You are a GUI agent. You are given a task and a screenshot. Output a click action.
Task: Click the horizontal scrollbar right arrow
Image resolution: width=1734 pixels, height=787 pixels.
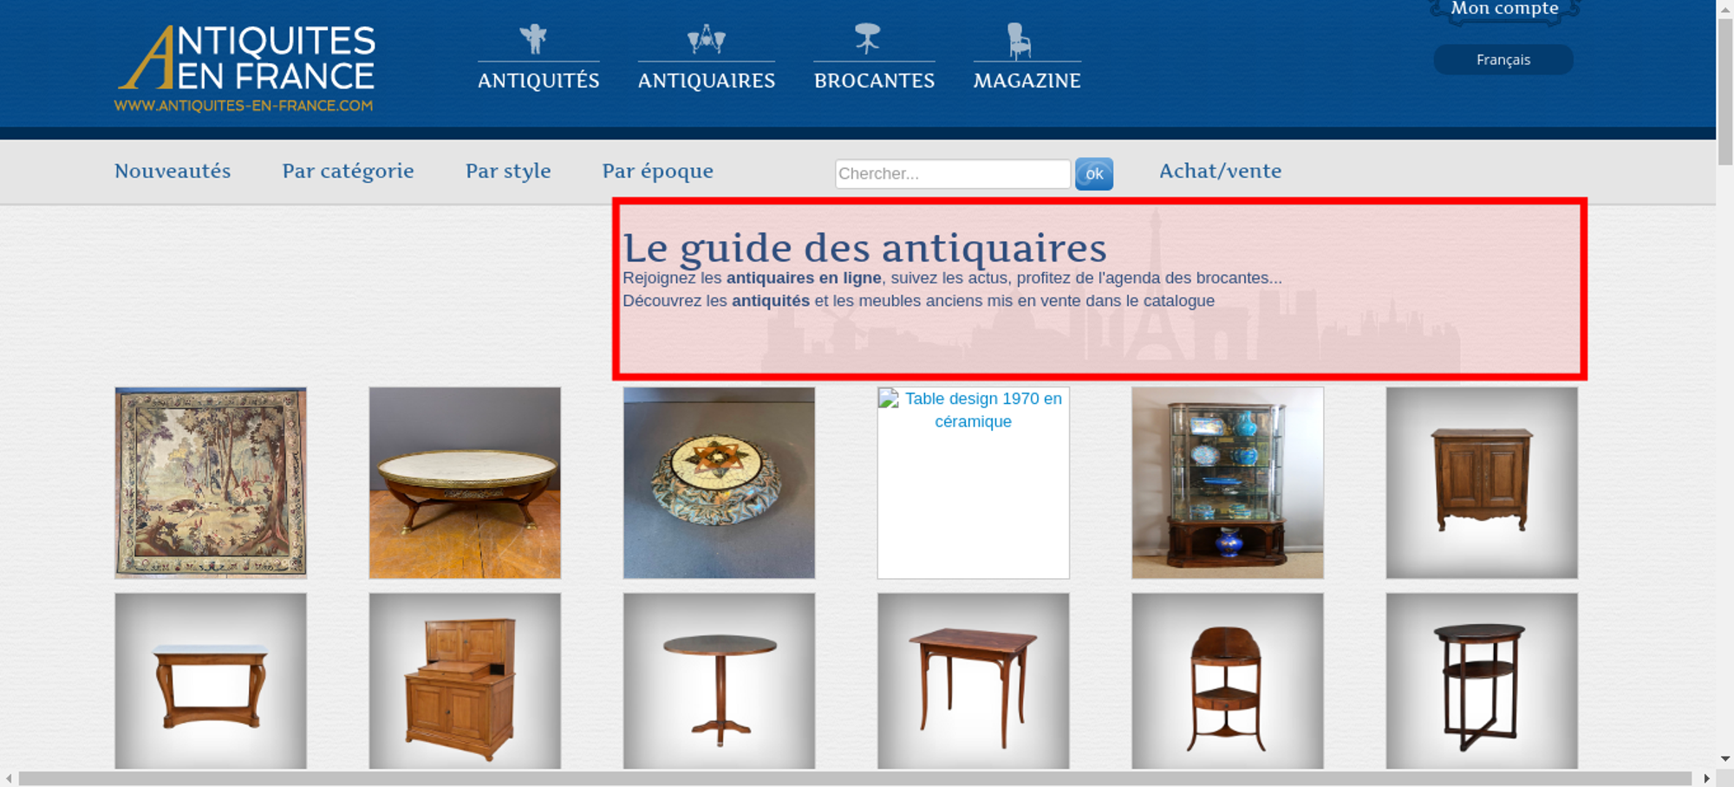click(x=1706, y=778)
